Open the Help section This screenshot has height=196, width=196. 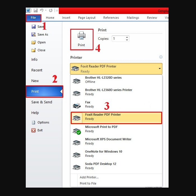[35, 113]
